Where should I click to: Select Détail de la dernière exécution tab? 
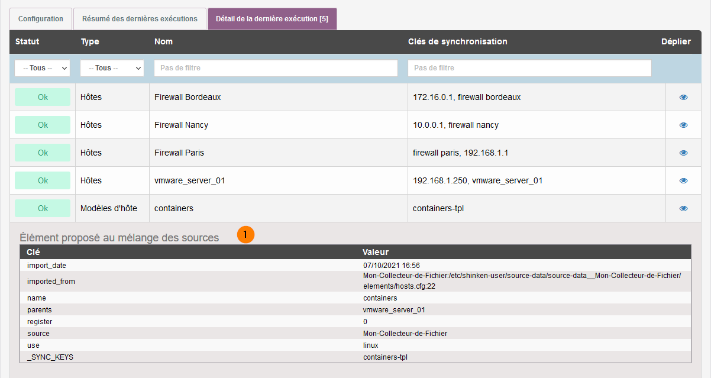(272, 19)
